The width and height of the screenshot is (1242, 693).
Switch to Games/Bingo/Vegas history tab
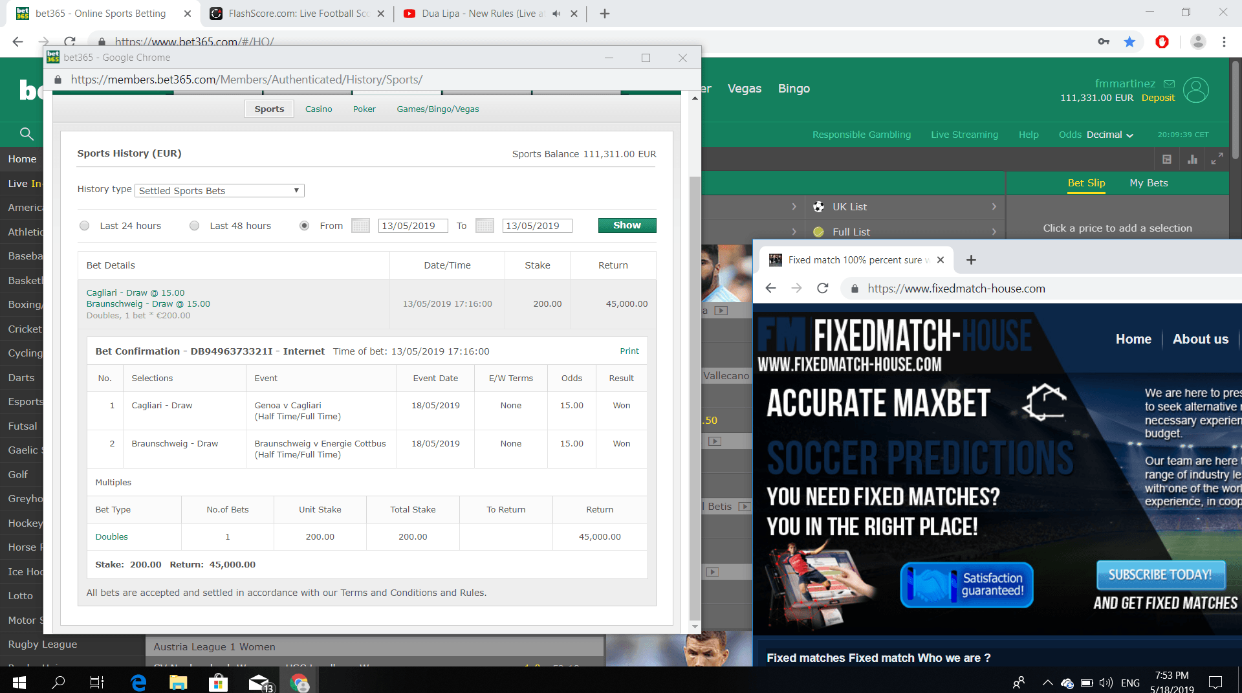438,109
